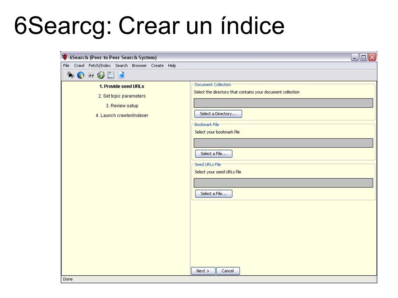This screenshot has width=398, height=298.
Task: Click the Select a Directory button
Action: point(218,114)
